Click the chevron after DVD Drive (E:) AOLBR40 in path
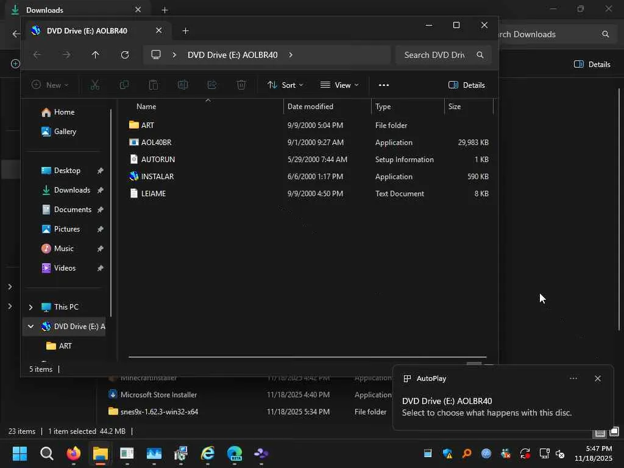This screenshot has height=468, width=624. (x=291, y=55)
